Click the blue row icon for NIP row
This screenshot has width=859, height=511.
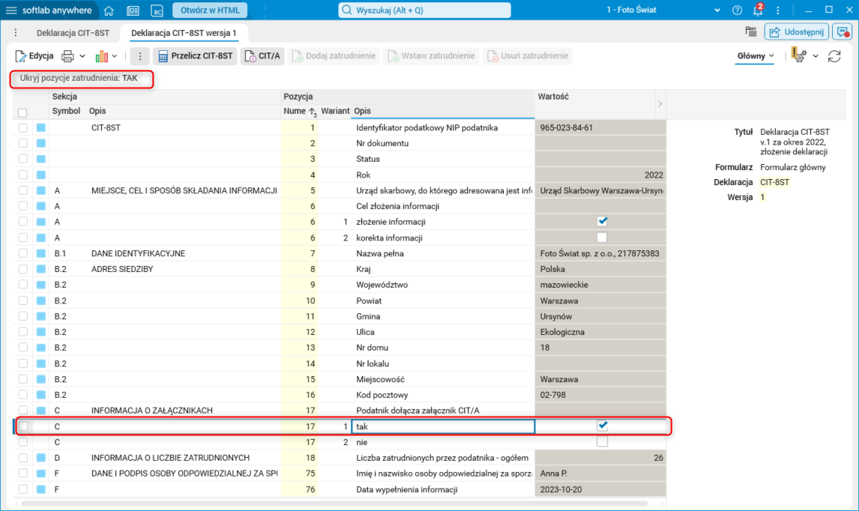click(x=41, y=127)
